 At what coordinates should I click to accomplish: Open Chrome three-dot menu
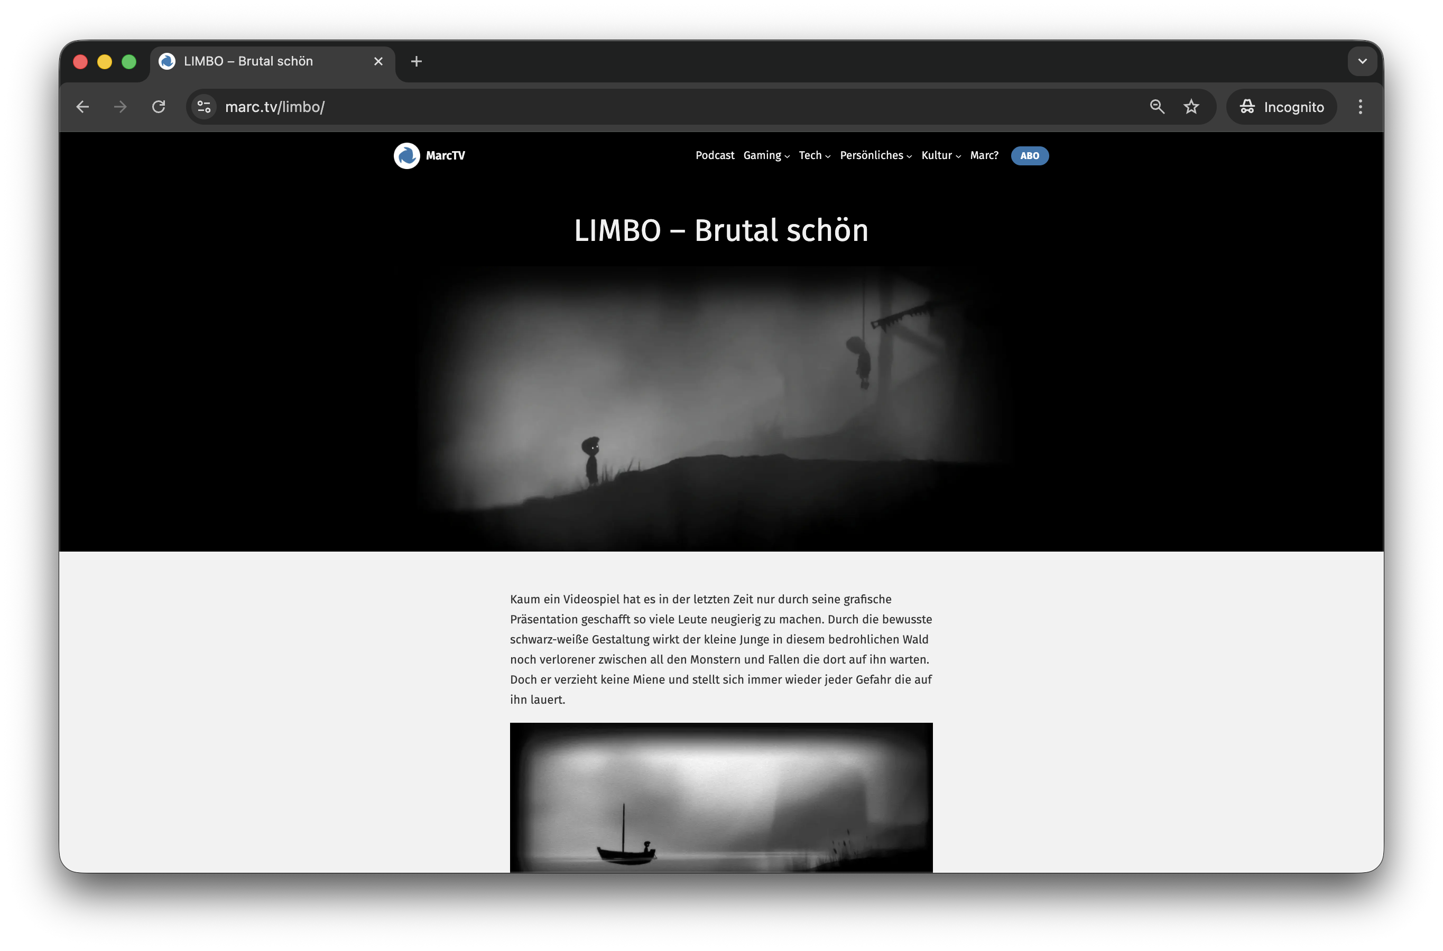coord(1360,107)
